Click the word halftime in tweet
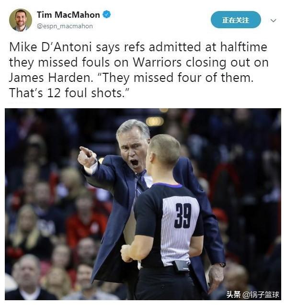The width and height of the screenshot is (286, 305). pyautogui.click(x=243, y=47)
